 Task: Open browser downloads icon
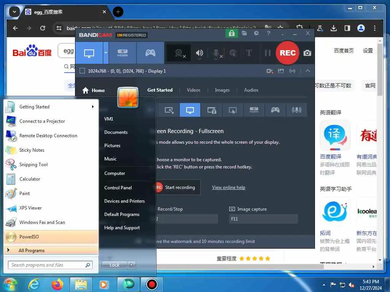click(x=334, y=28)
